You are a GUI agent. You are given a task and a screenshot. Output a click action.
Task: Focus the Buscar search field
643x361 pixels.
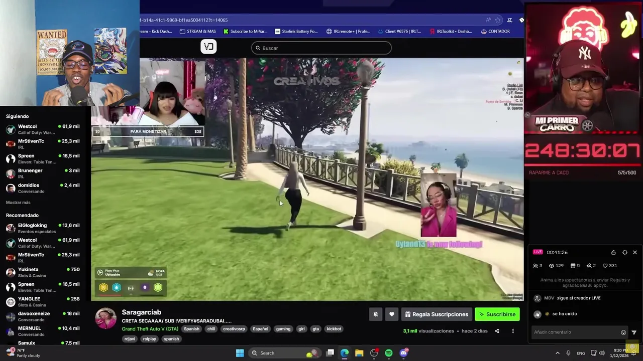(x=321, y=48)
